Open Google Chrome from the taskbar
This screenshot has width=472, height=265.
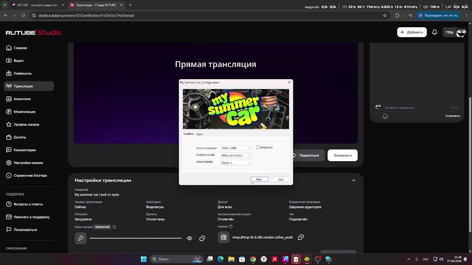click(253, 259)
